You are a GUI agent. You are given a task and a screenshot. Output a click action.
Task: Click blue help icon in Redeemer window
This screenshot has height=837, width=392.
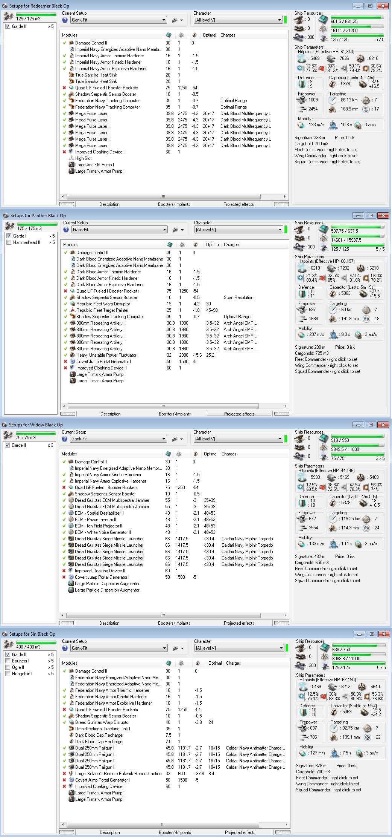(65, 20)
